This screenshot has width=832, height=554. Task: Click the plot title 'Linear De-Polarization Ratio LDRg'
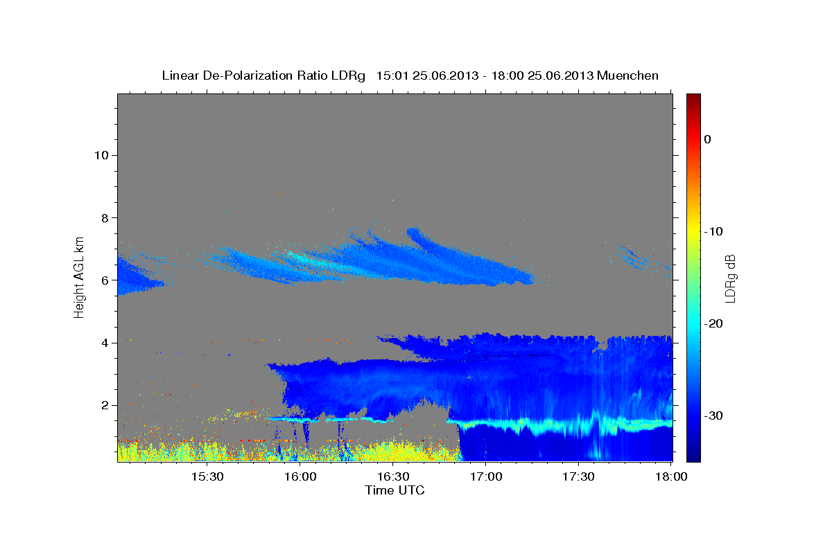pos(263,75)
